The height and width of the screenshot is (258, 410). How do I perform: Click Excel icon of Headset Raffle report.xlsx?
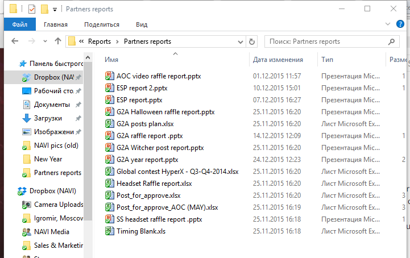coord(110,184)
